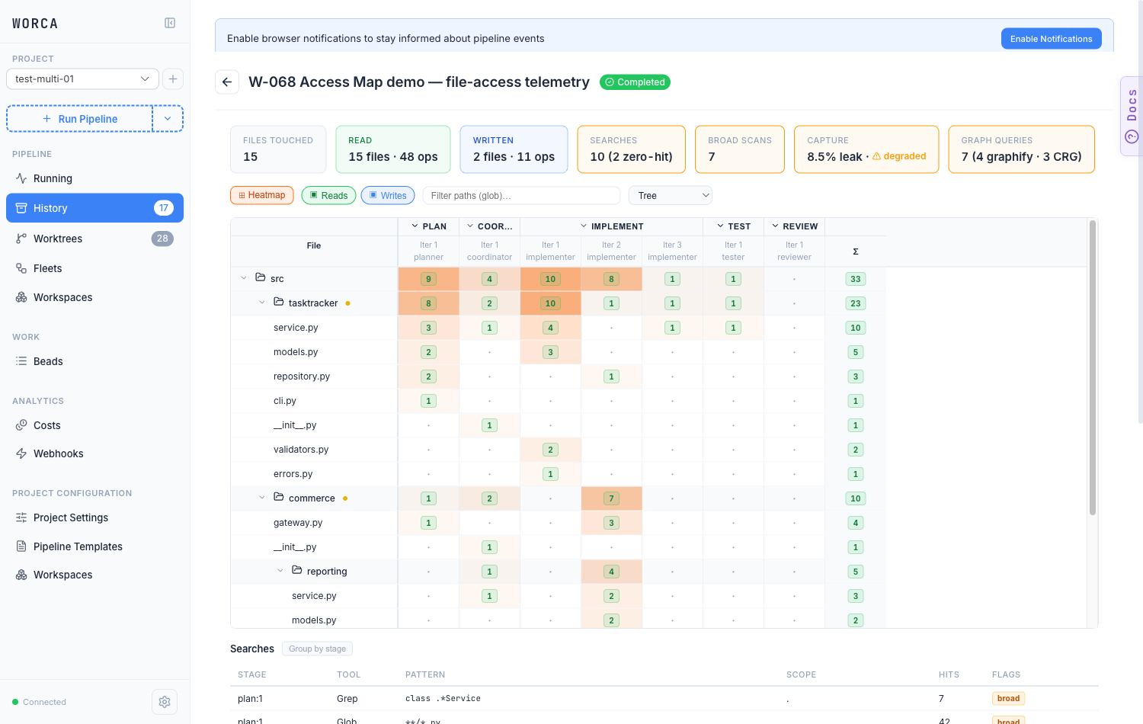Collapse the commerce folder
Image resolution: width=1143 pixels, height=724 pixels.
(262, 498)
